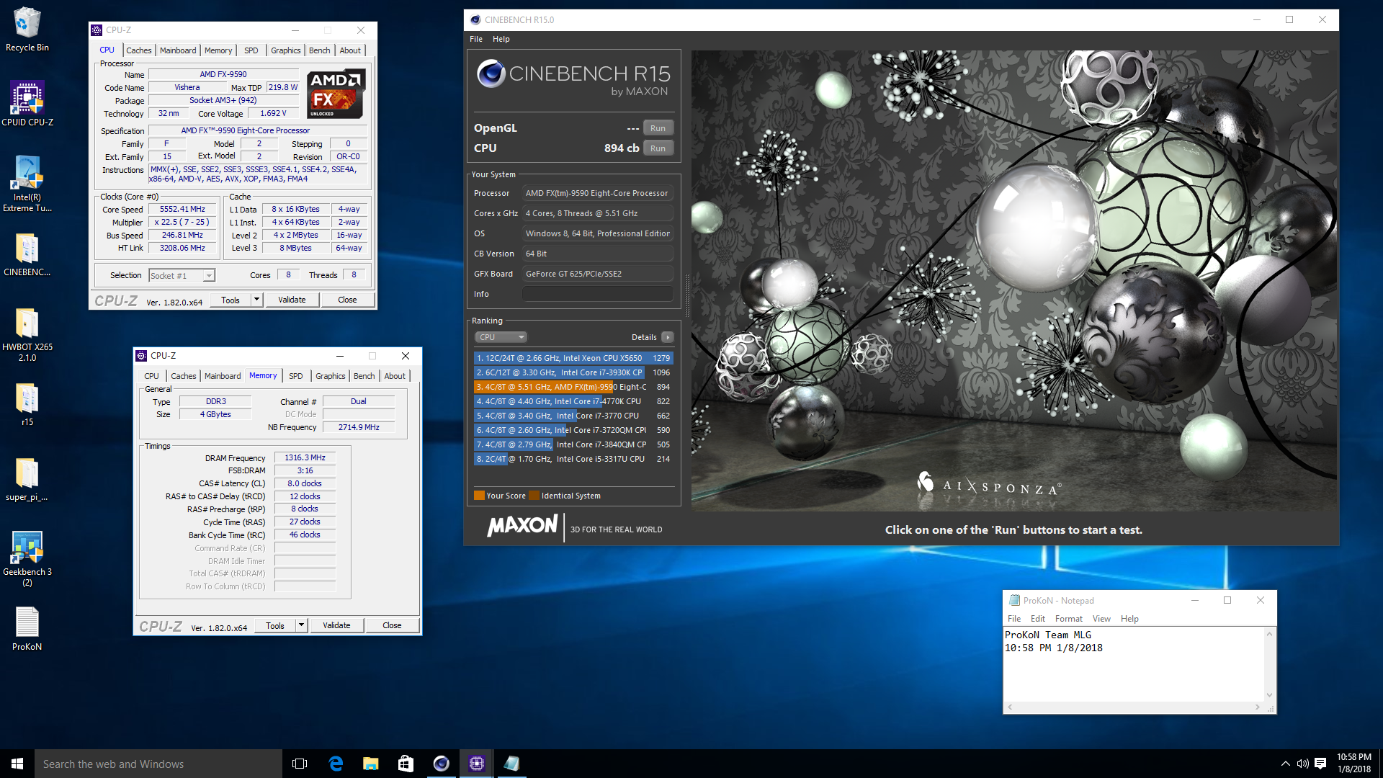
Task: Select the AMD FX-9590 ranking row
Action: [573, 387]
